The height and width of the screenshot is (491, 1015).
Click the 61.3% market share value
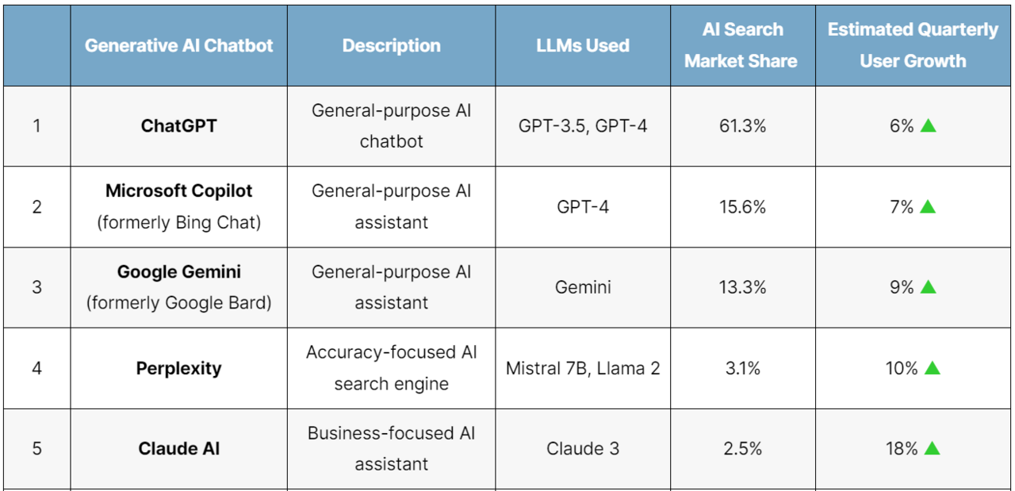tap(742, 126)
